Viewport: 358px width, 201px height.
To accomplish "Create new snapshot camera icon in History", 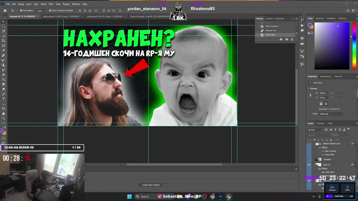I will 287,39.
